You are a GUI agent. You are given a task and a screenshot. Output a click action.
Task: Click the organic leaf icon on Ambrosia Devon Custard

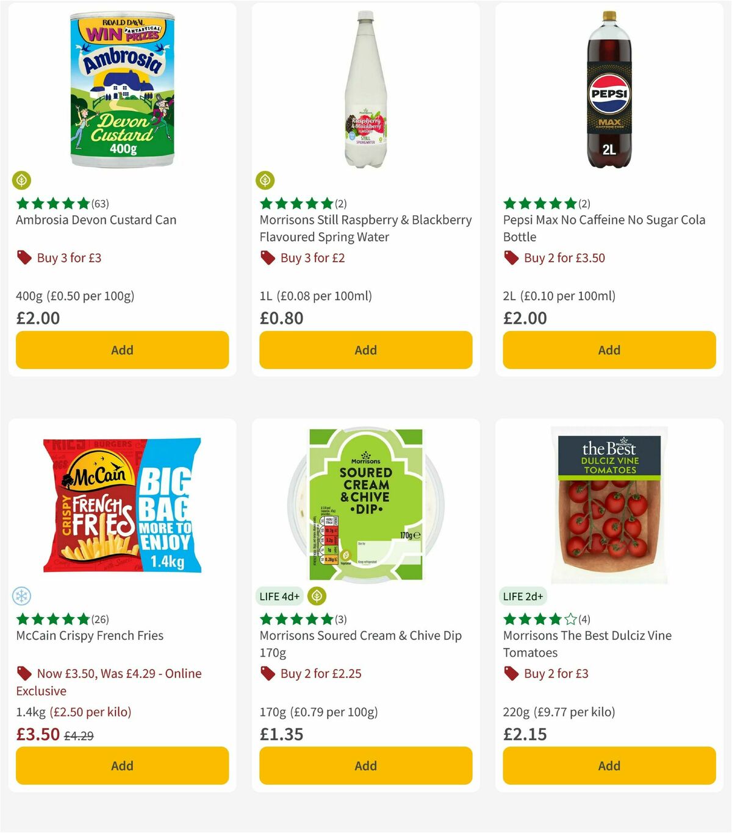pyautogui.click(x=21, y=181)
